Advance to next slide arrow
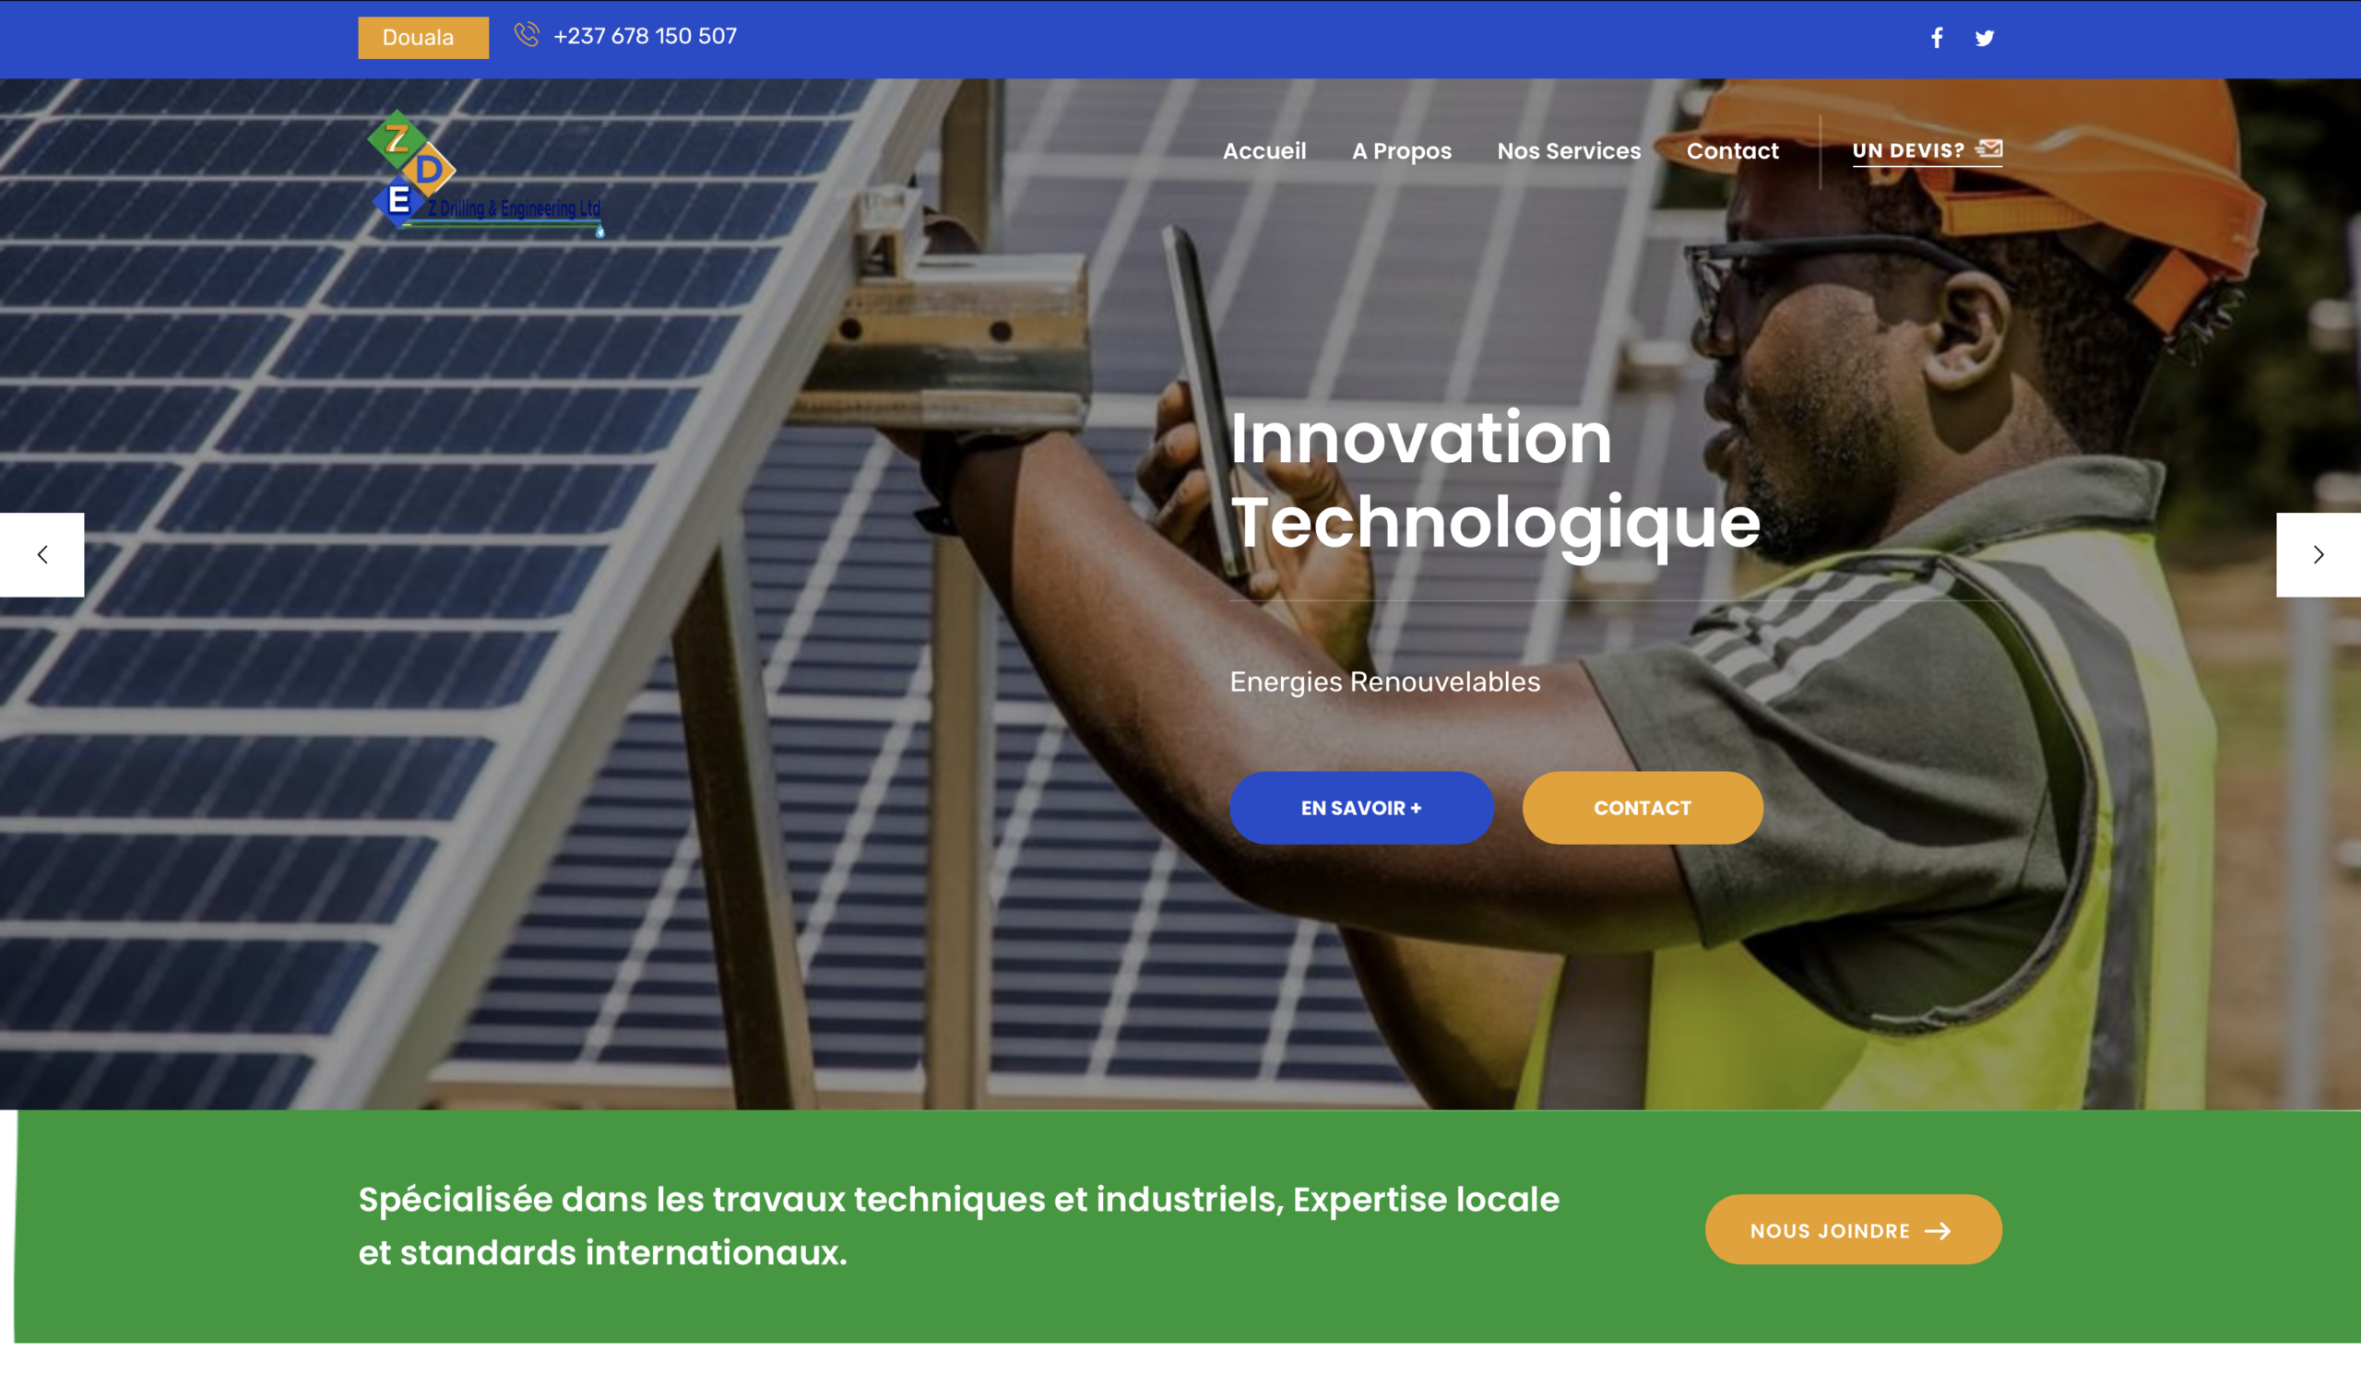The width and height of the screenshot is (2361, 1398). pos(2319,555)
